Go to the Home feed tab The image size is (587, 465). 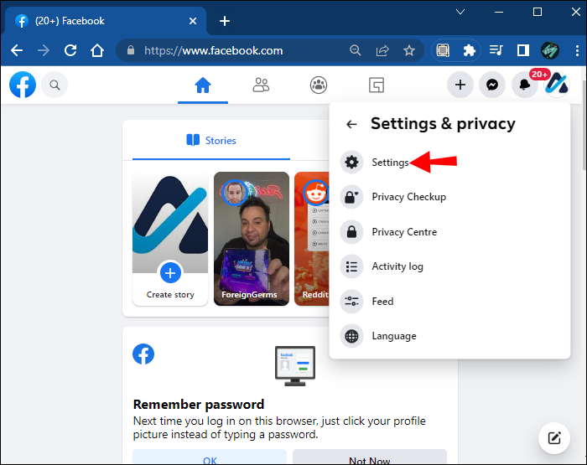(203, 85)
